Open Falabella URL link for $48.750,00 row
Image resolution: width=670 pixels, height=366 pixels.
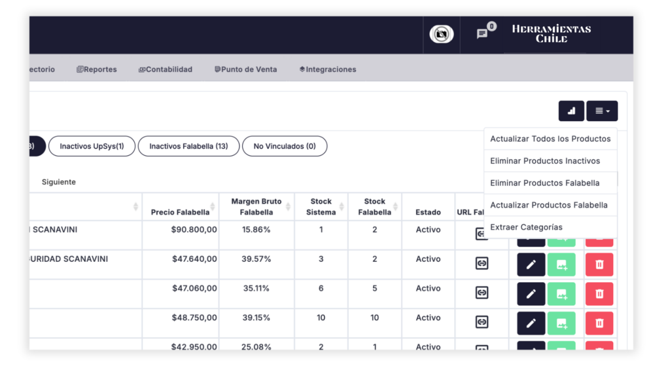click(482, 322)
